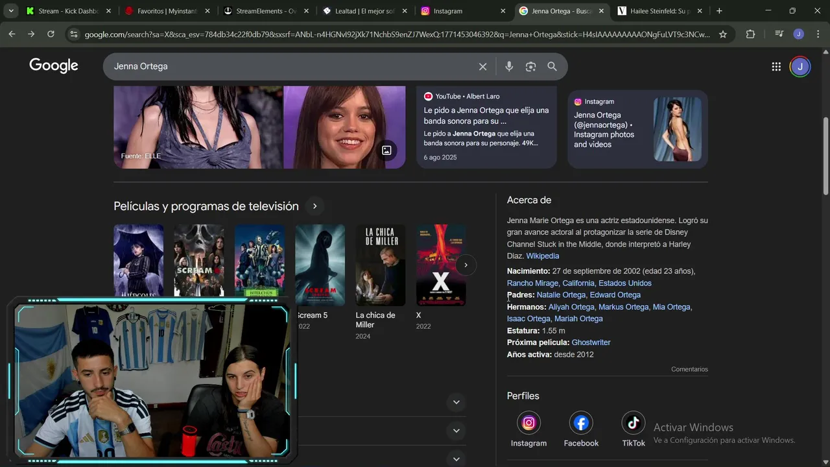Open the Aliyah Ortega sibling link
This screenshot has height=467, width=830.
[x=571, y=307]
